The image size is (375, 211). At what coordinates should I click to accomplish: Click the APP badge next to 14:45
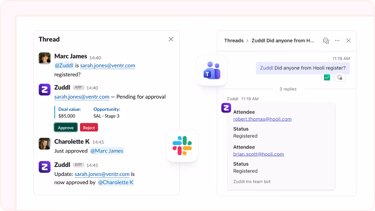coord(78,165)
